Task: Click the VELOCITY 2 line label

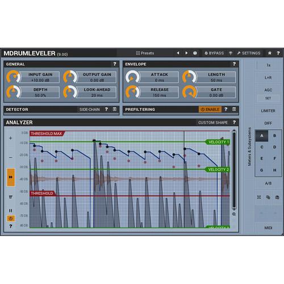Action: [218, 169]
